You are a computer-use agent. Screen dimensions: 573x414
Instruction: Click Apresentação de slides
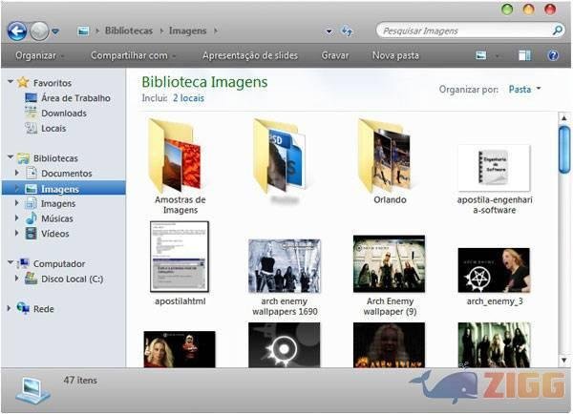coord(251,55)
